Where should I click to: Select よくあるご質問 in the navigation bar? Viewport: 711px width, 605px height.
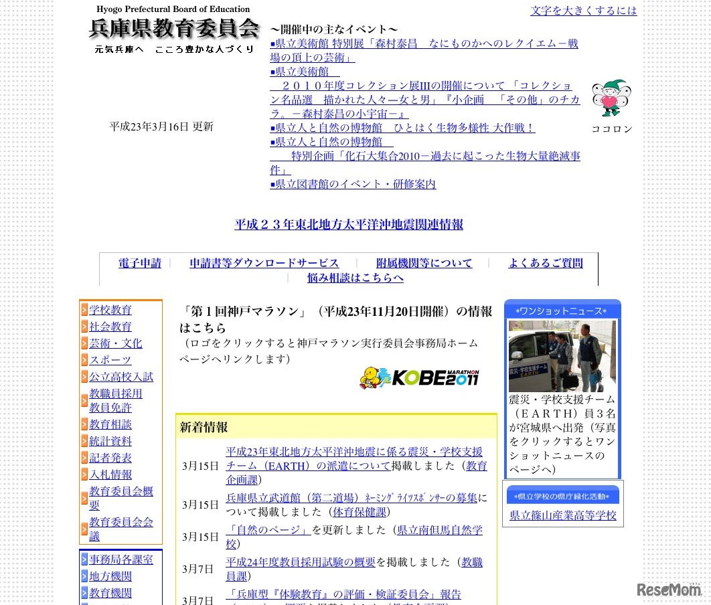[545, 263]
